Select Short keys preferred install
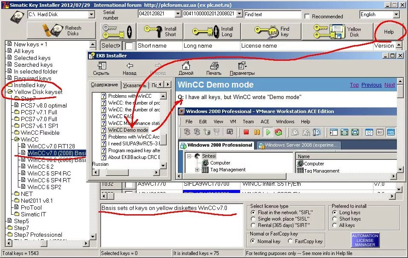 coord(335,219)
